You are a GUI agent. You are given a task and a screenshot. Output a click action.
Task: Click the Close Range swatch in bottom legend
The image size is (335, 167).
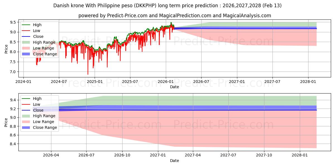(26, 128)
